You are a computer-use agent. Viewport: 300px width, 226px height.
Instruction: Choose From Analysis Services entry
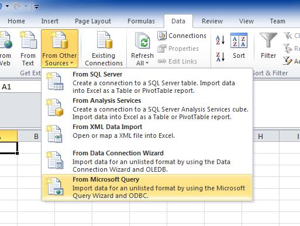click(x=147, y=109)
